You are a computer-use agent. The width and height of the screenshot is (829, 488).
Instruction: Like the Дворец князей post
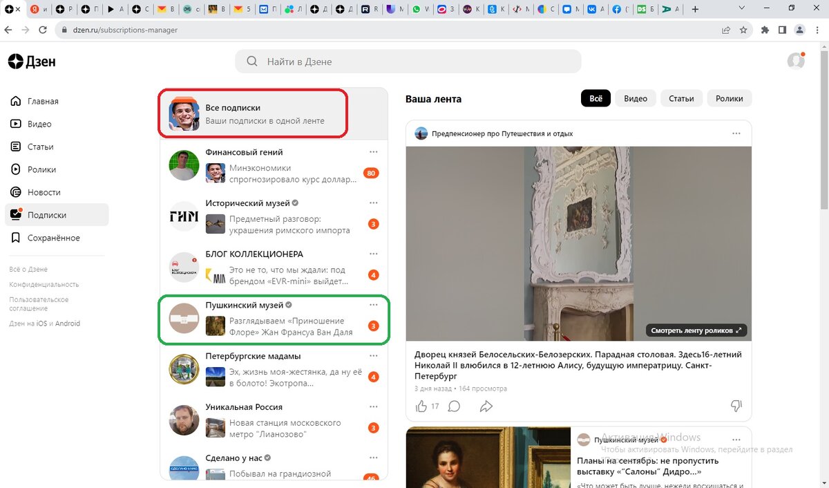(x=421, y=406)
